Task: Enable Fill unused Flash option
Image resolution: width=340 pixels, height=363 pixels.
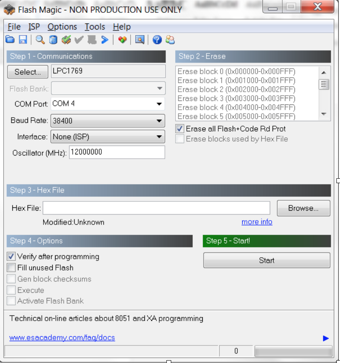Action: point(11,268)
